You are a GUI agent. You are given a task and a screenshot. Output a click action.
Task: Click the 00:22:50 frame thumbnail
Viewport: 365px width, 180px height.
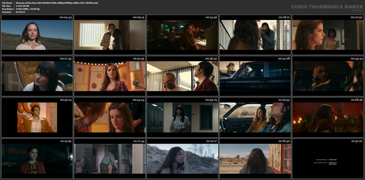[328, 35]
